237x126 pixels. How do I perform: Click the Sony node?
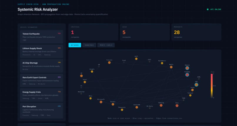(x=177, y=106)
